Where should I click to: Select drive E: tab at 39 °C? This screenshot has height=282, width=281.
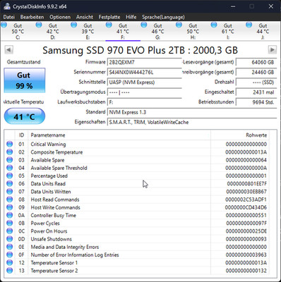88,31
